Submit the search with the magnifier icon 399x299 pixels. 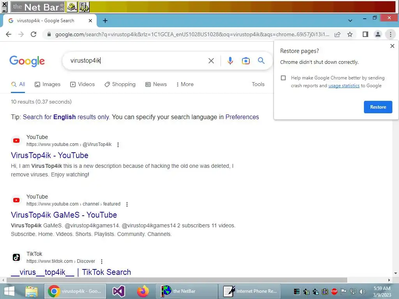261,60
